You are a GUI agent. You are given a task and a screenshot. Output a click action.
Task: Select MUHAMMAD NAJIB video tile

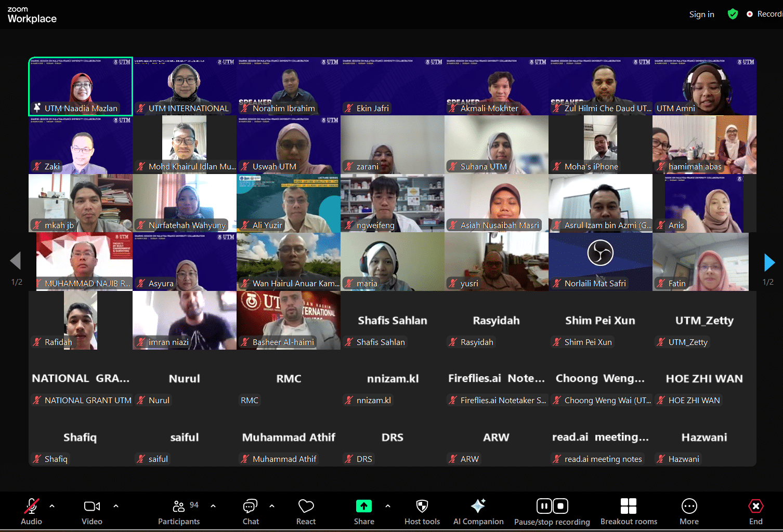pos(81,262)
